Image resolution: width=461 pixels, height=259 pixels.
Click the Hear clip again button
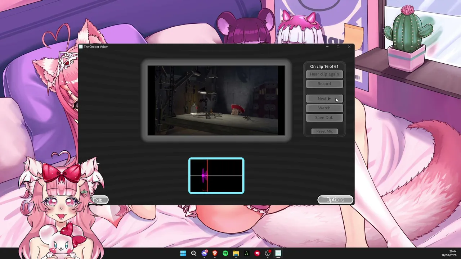click(324, 74)
